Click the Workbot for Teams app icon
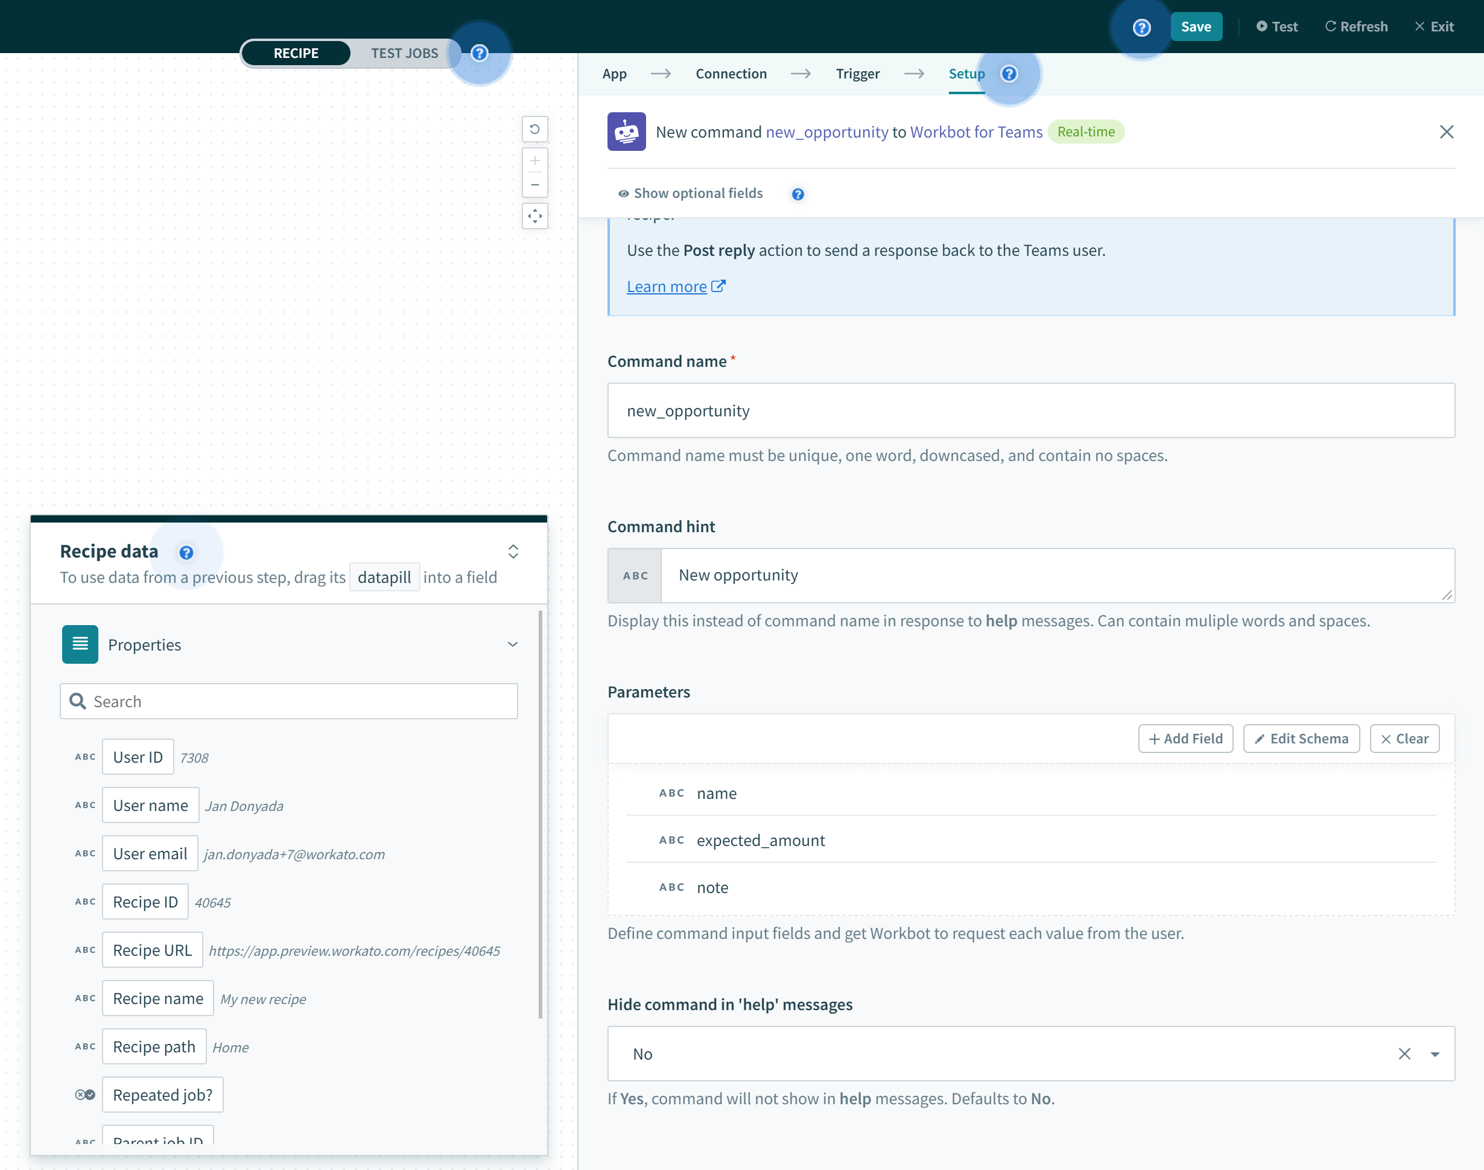 pos(626,132)
